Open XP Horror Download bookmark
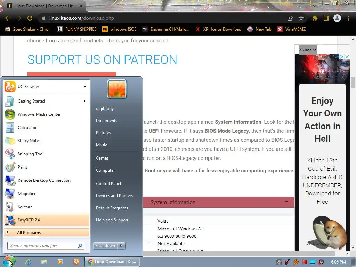356x267 pixels. pyautogui.click(x=218, y=29)
